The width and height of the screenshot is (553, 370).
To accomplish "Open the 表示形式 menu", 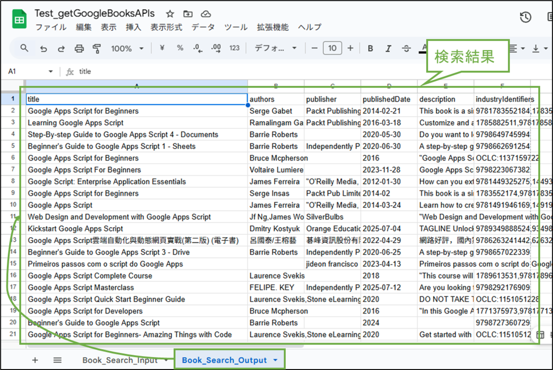I will click(166, 27).
